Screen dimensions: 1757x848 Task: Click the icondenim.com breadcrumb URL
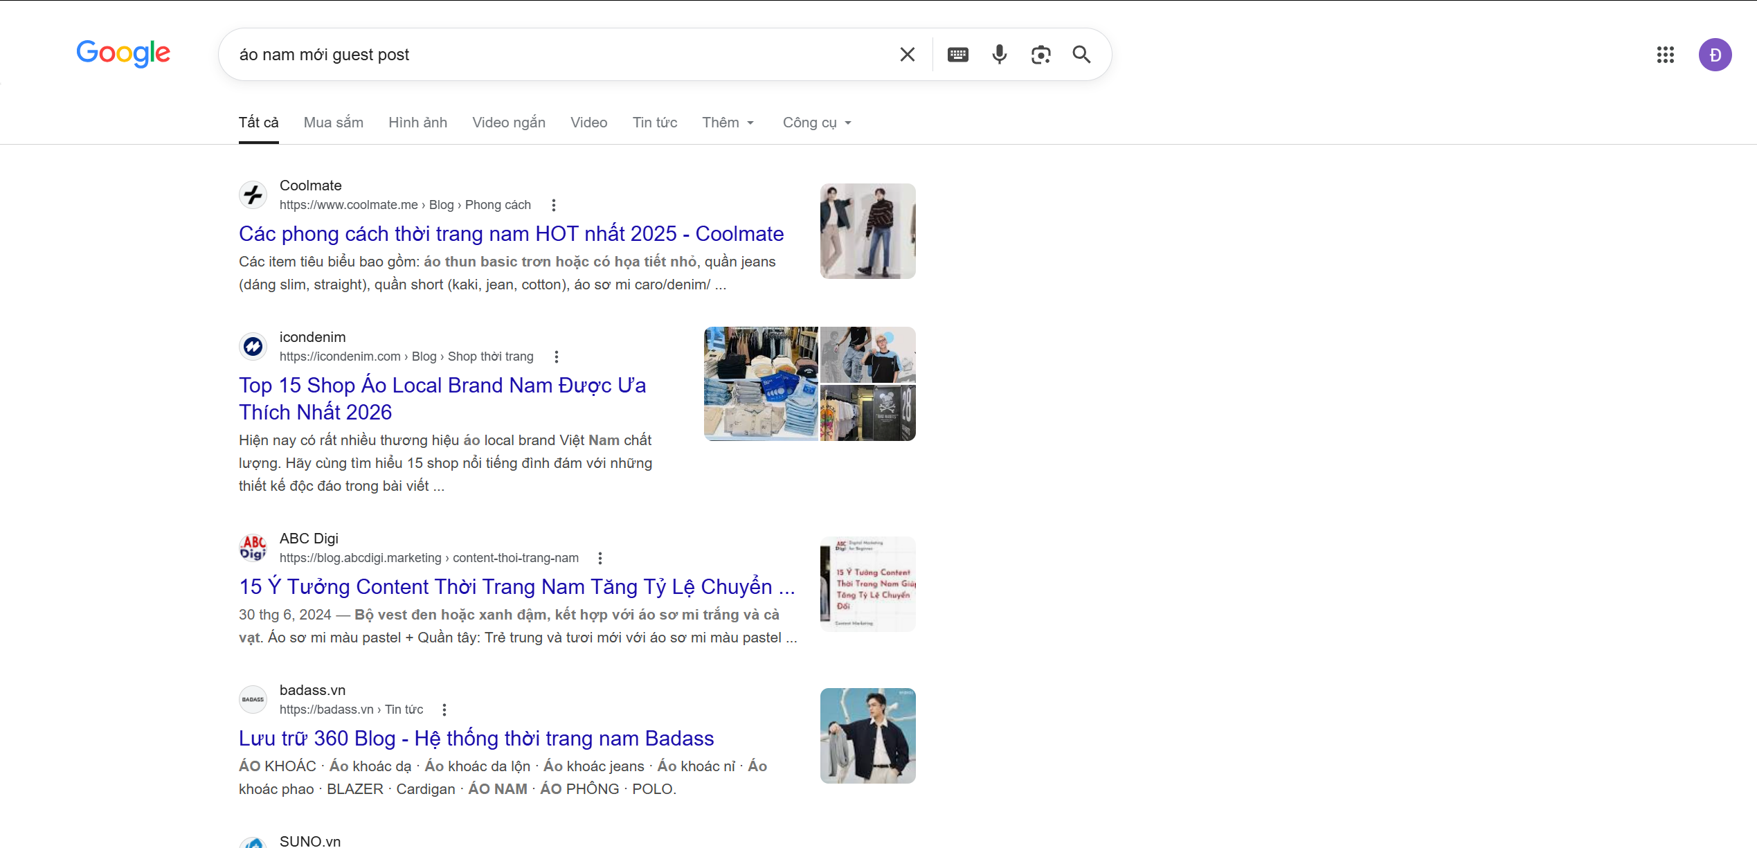406,357
